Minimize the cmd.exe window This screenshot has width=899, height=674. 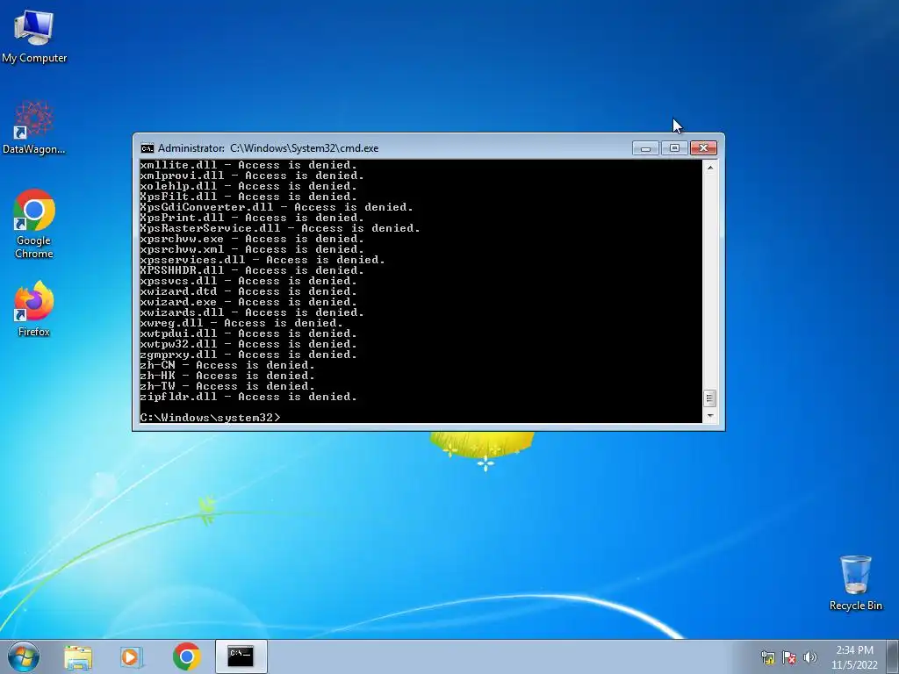[645, 147]
